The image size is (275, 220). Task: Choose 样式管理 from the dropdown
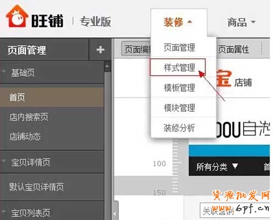(179, 68)
